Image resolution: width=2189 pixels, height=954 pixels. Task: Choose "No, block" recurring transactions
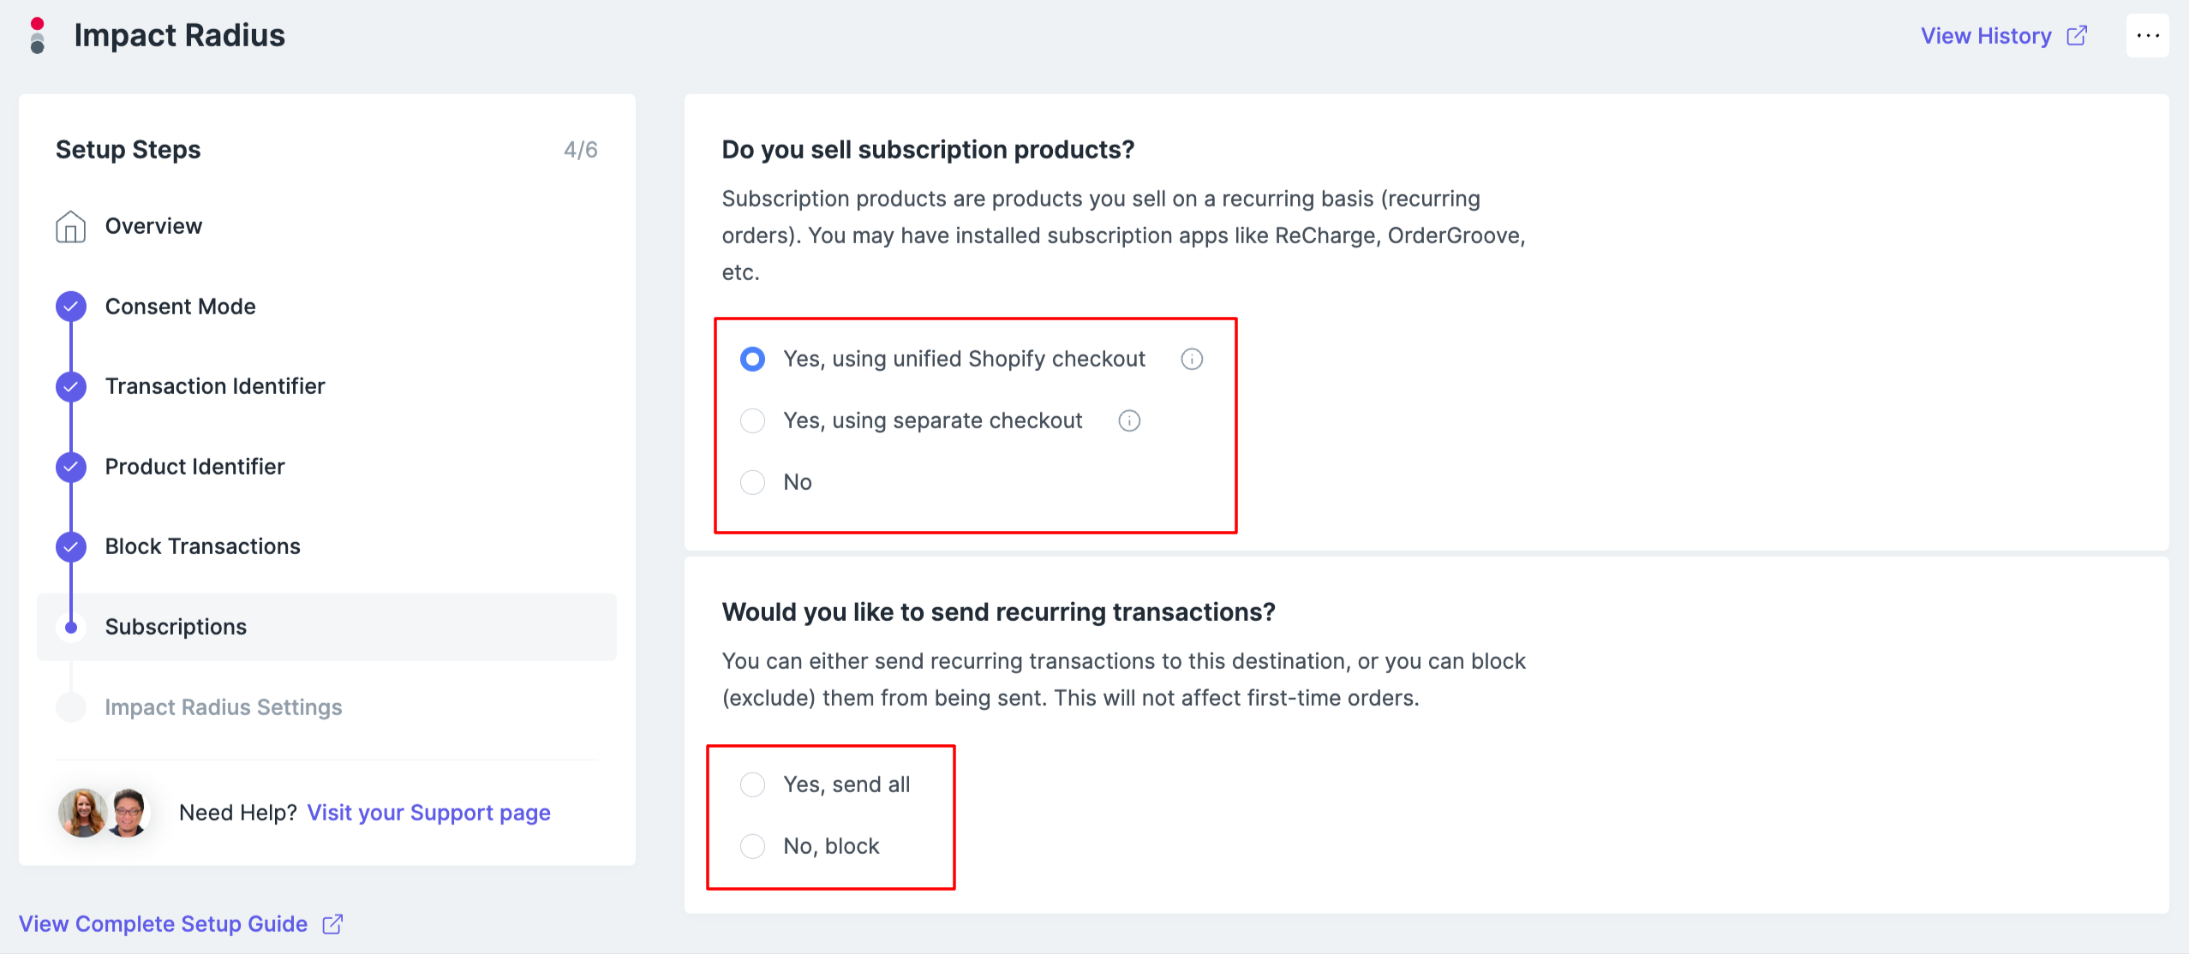[752, 846]
